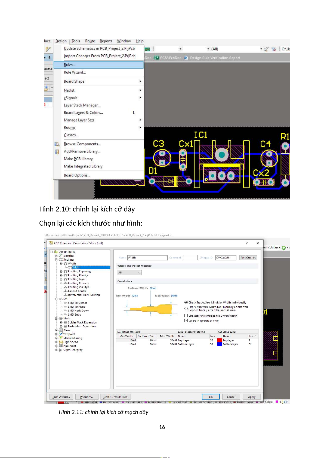Click the Test Queries button
The width and height of the screenshot is (324, 458).
point(248,258)
